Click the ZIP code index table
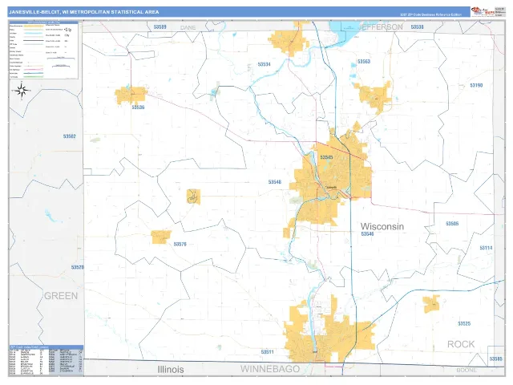The width and height of the screenshot is (513, 385). [46, 360]
